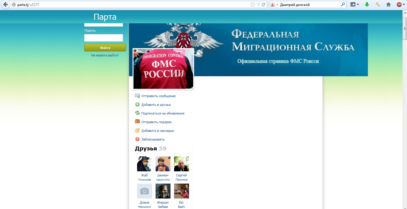This screenshot has width=407, height=209.
Task: Click the Отправить подарок gift box icon
Action: pos(137,121)
